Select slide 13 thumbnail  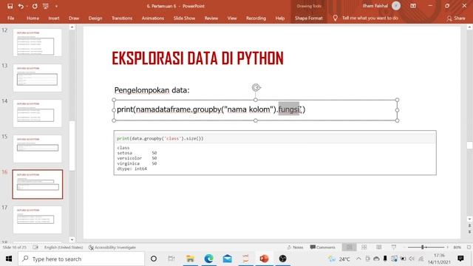[38, 78]
